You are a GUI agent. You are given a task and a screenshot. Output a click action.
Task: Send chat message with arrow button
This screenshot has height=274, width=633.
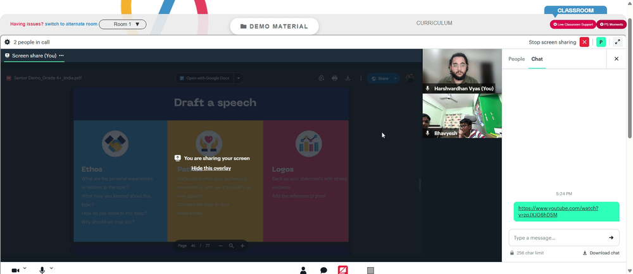tap(611, 238)
